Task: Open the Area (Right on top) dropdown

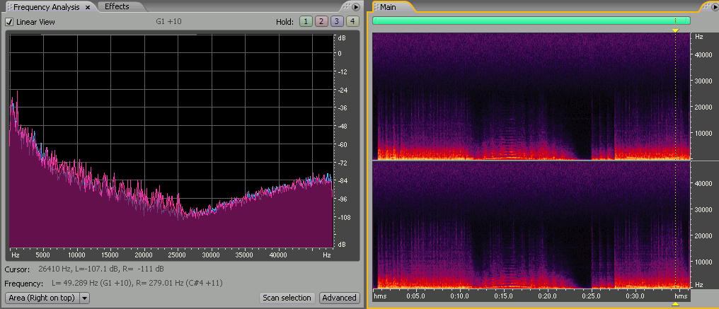Action: click(x=42, y=298)
